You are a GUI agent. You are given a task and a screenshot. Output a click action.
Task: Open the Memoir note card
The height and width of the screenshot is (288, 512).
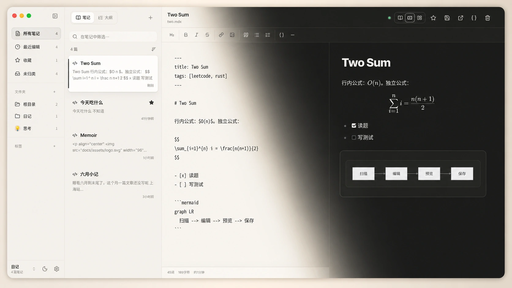click(x=113, y=146)
